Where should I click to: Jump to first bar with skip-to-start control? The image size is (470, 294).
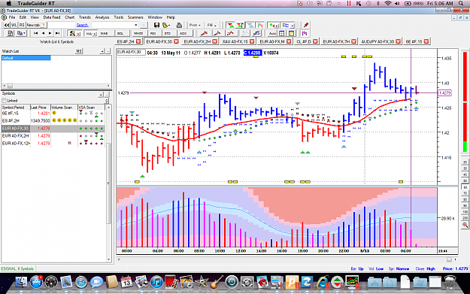click(35, 33)
